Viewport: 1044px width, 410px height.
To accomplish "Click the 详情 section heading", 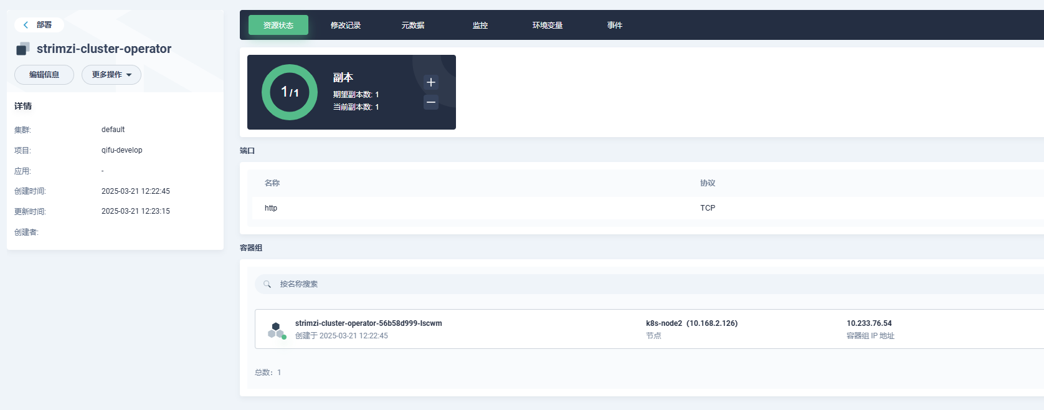I will coord(23,106).
